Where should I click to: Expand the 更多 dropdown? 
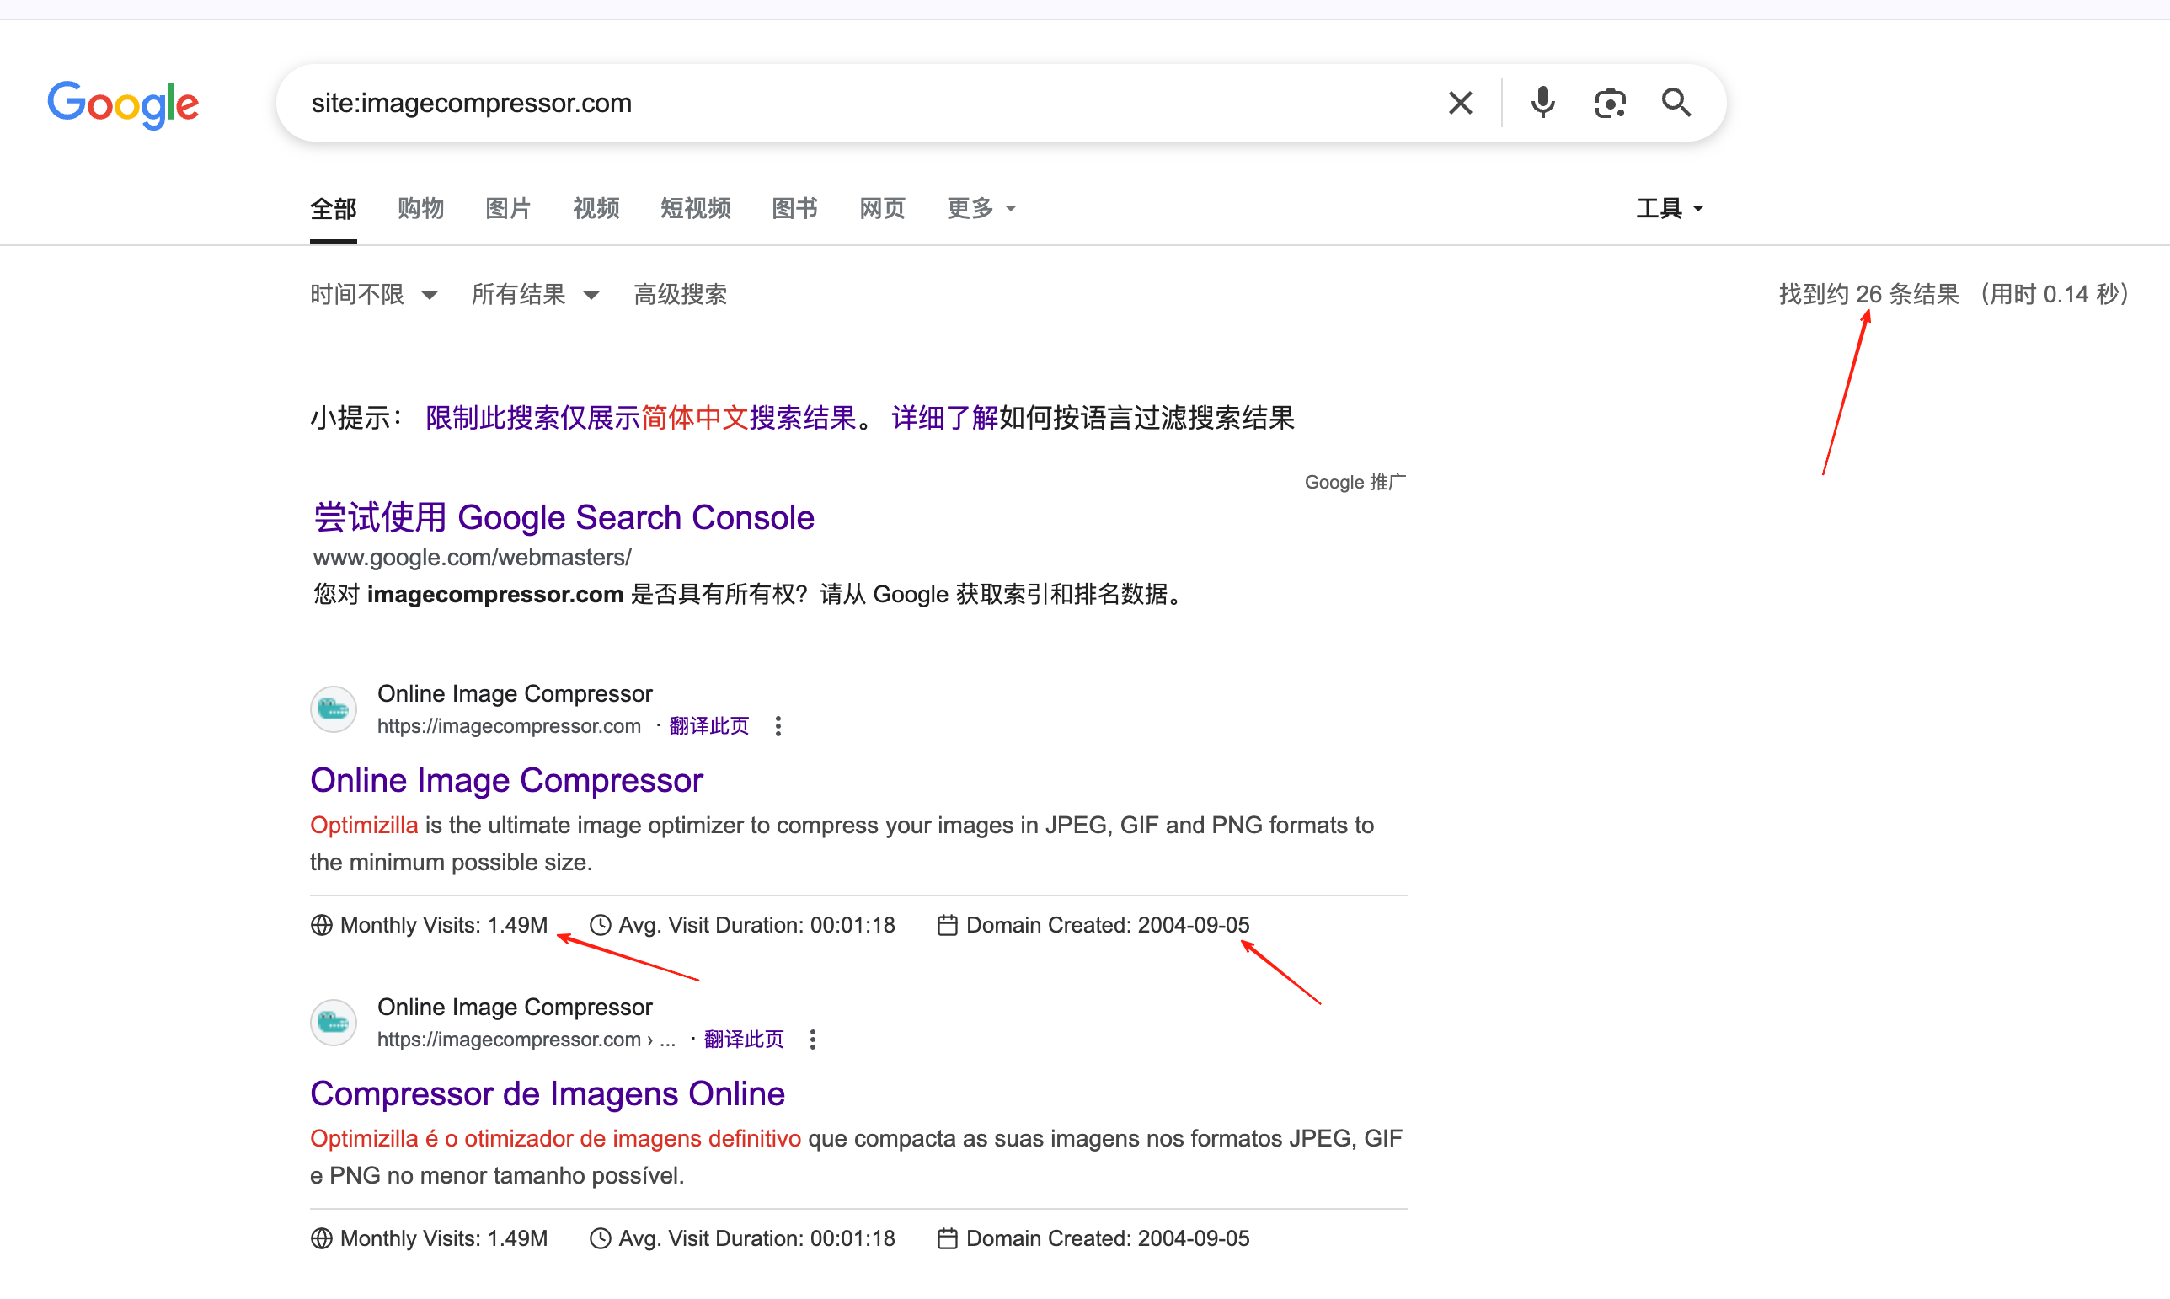pyautogui.click(x=981, y=208)
